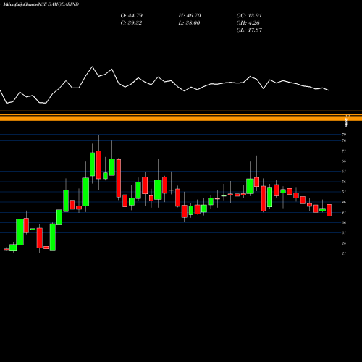Click the 79 price axis label
The height and width of the screenshot is (362, 362).
tap(344, 135)
